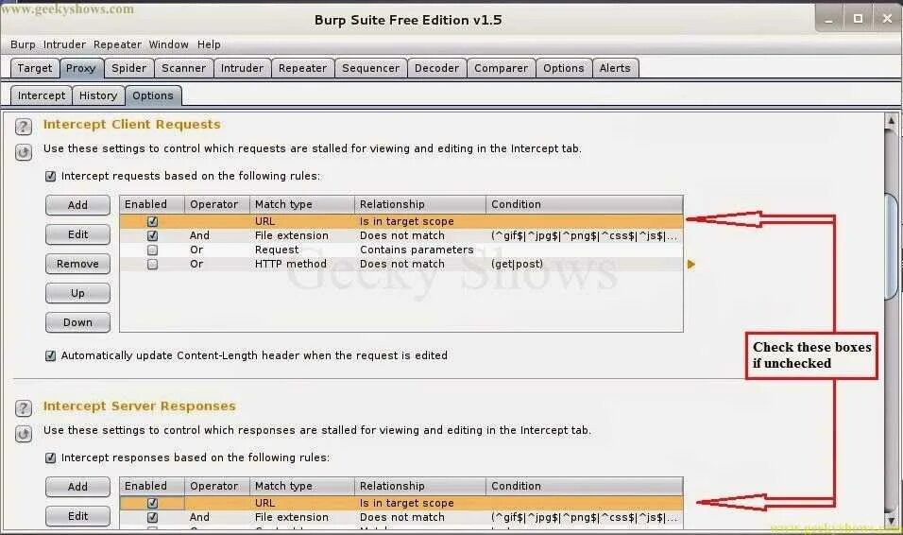
Task: Open help for Intercept Client Requests
Action: click(23, 127)
